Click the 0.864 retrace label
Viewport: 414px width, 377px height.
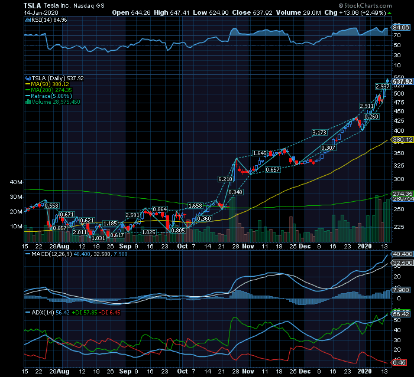coord(160,209)
